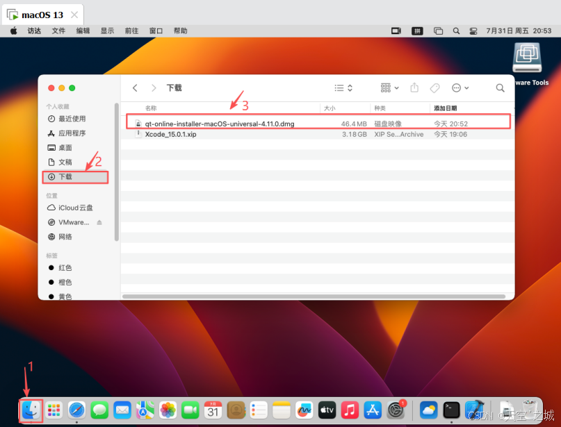Sort by the 大小 column header
Image resolution: width=561 pixels, height=427 pixels.
click(x=330, y=108)
